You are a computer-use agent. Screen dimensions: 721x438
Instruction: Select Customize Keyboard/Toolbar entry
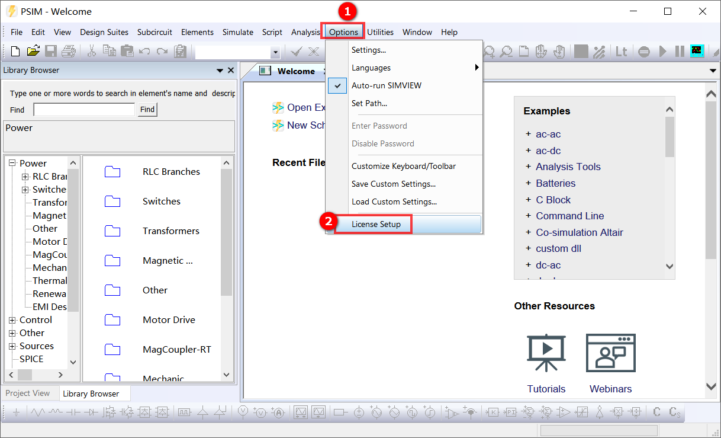[404, 166]
